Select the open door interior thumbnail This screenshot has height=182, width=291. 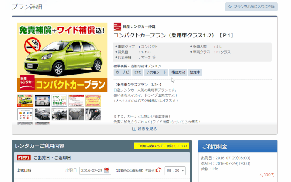pyautogui.click(x=93, y=115)
